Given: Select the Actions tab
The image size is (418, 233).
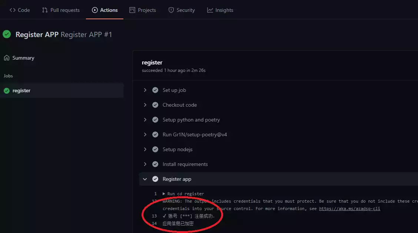Looking at the screenshot, I should [x=105, y=10].
